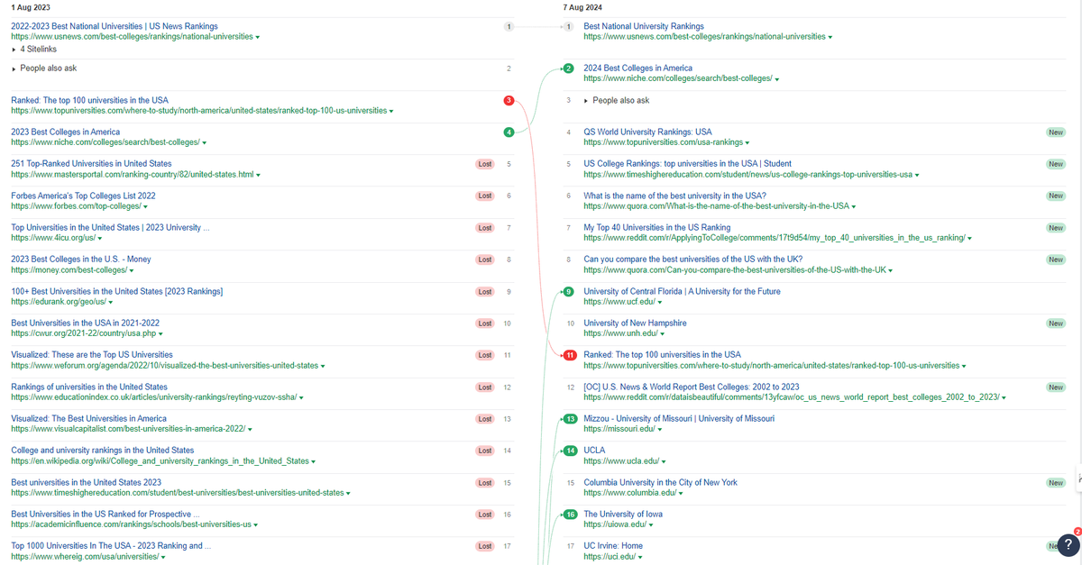This screenshot has width=1082, height=565.
Task: Open QS World University Rankings: USA link
Action: [648, 132]
